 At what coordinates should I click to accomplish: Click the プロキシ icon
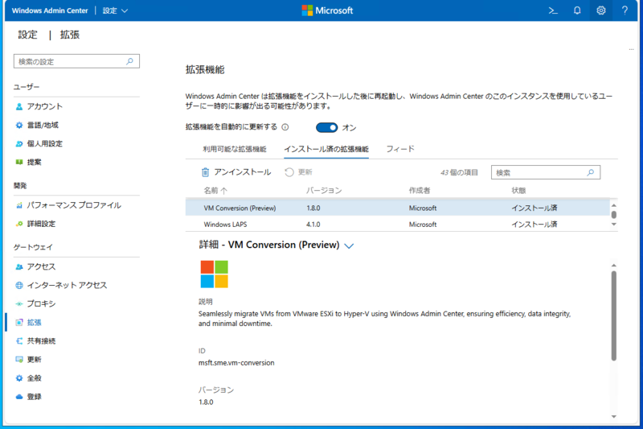[19, 303]
